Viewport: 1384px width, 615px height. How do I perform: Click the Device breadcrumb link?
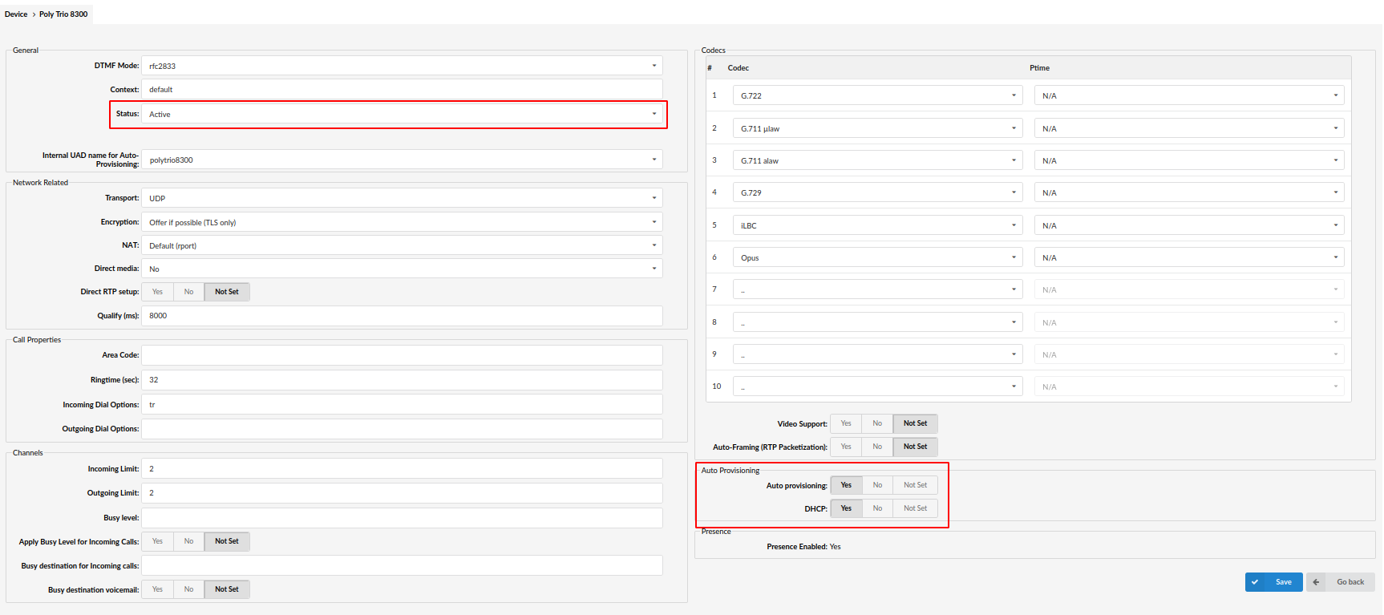point(16,14)
